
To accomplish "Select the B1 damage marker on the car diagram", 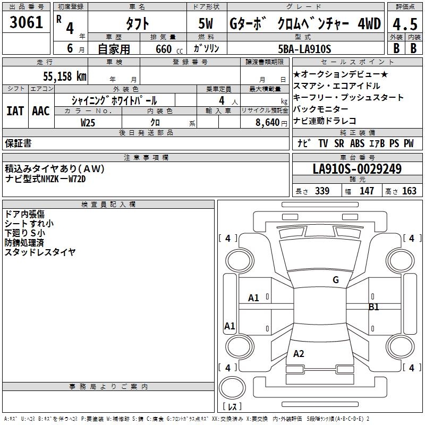I will tap(374, 307).
